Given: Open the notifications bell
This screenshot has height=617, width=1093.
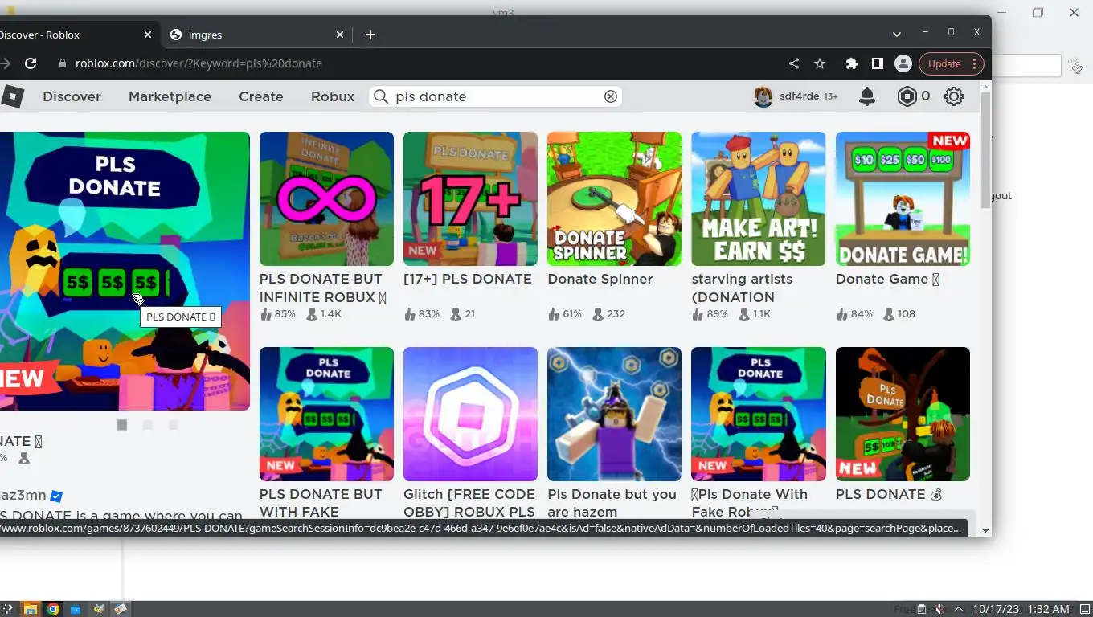Looking at the screenshot, I should click(x=867, y=96).
